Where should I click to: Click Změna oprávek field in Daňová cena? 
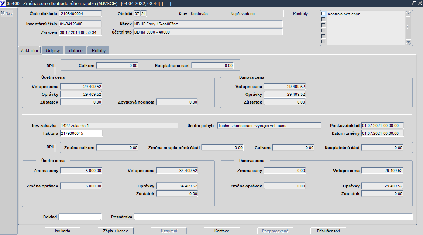point(285,186)
